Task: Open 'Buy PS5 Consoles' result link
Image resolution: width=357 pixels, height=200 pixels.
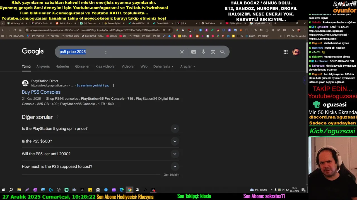Action: click(41, 92)
